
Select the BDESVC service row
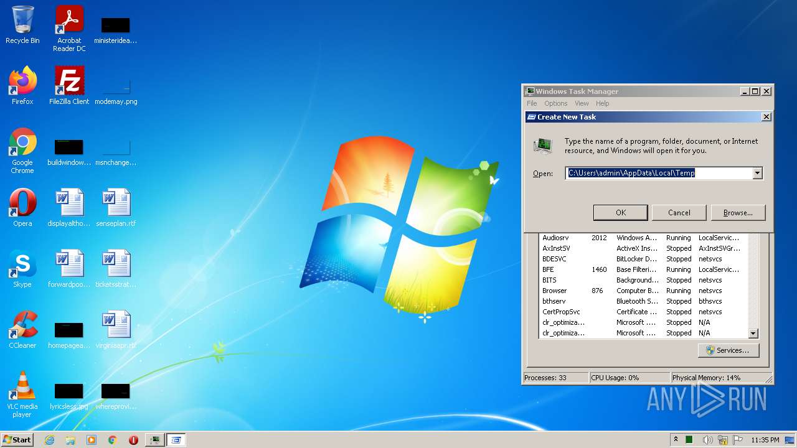[x=643, y=259]
